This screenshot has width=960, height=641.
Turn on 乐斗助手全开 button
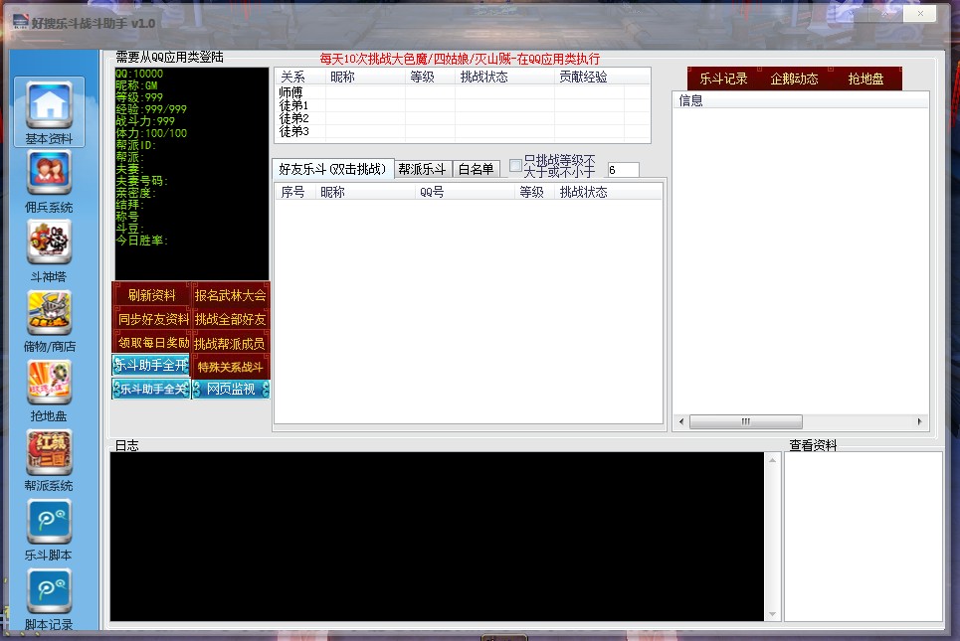[151, 365]
